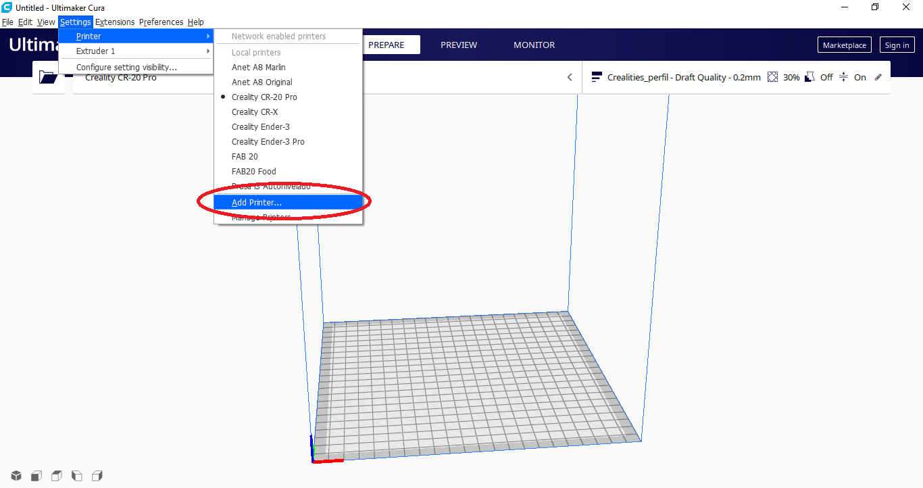Viewport: 923px width, 488px height.
Task: Click the Sign in button
Action: tap(897, 45)
